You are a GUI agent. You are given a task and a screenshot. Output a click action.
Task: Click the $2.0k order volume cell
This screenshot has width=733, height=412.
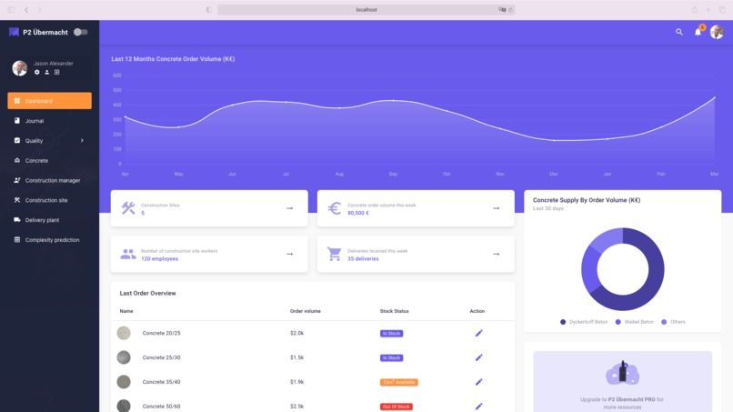pos(296,333)
